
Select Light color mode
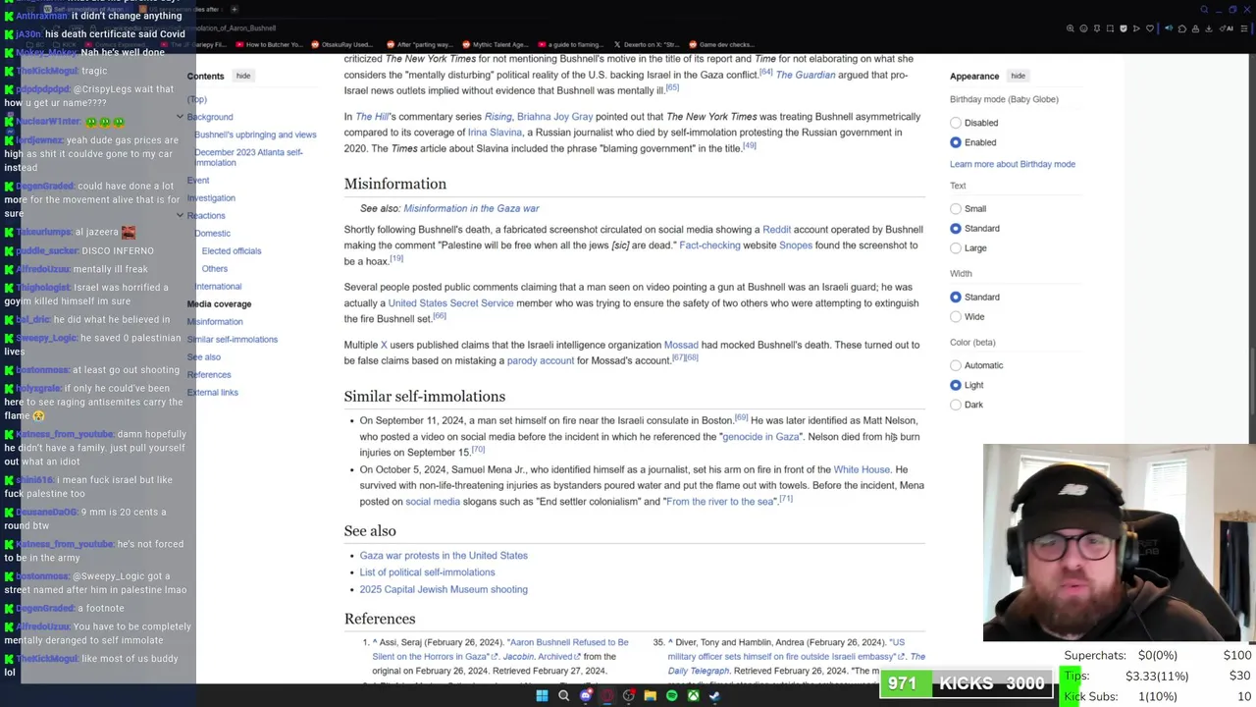[x=956, y=385]
